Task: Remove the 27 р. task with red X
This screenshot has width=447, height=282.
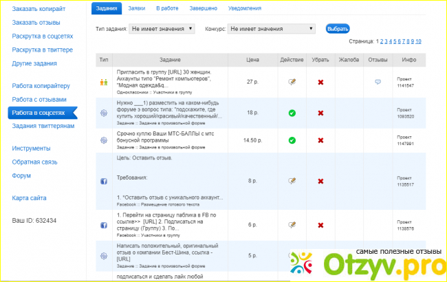Action: [x=320, y=82]
